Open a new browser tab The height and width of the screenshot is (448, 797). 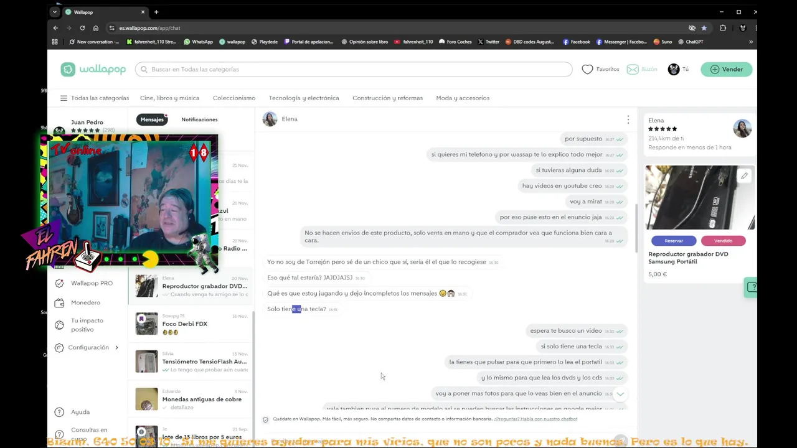tap(156, 12)
